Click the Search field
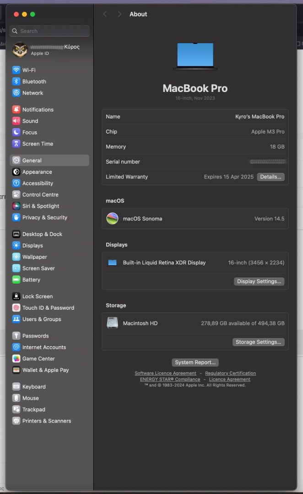Screen dimensions: 303x494 49,31
